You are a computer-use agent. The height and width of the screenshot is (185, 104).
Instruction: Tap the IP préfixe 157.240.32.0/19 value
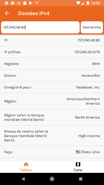click(x=87, y=52)
